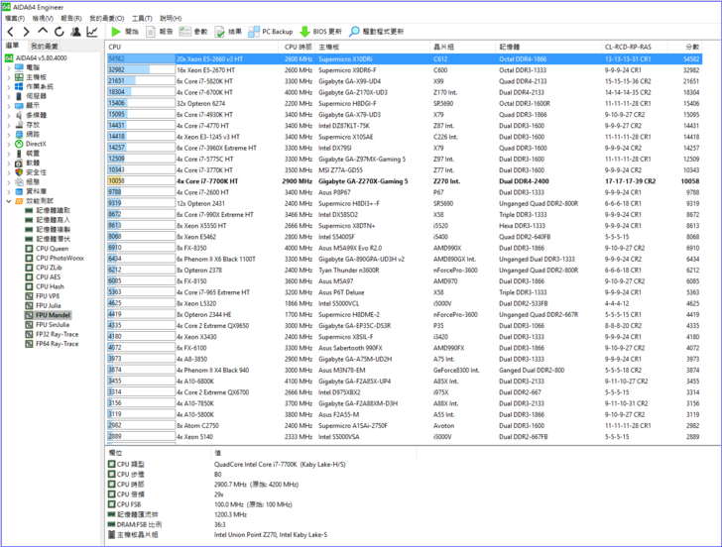Collapse the 效能測試 tree node

click(x=10, y=201)
